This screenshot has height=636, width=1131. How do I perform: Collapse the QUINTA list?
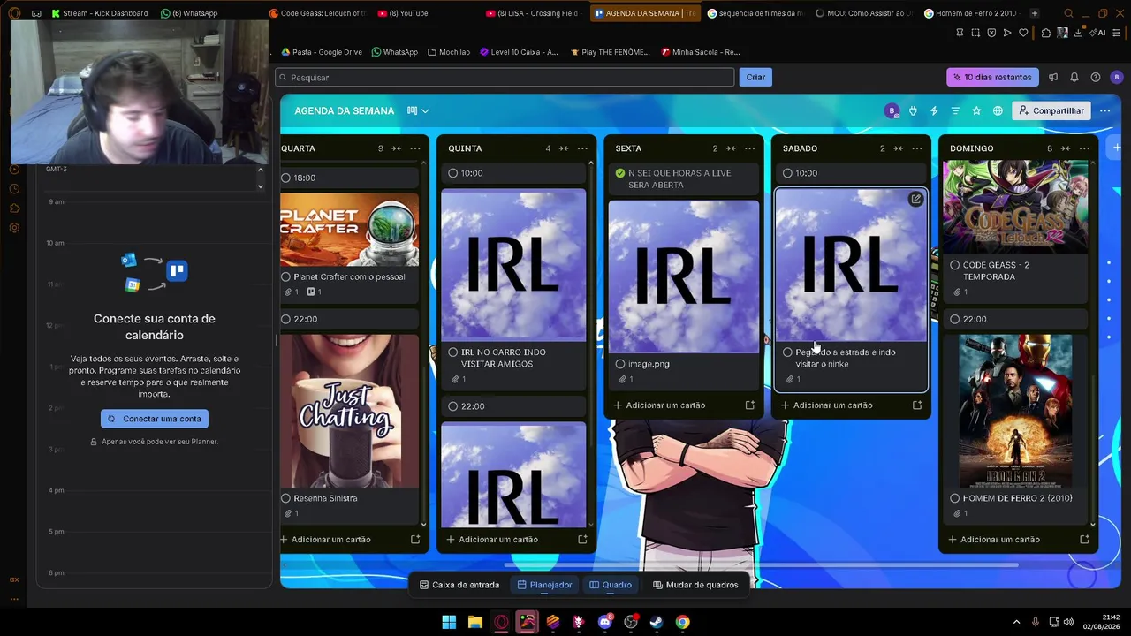click(x=563, y=148)
